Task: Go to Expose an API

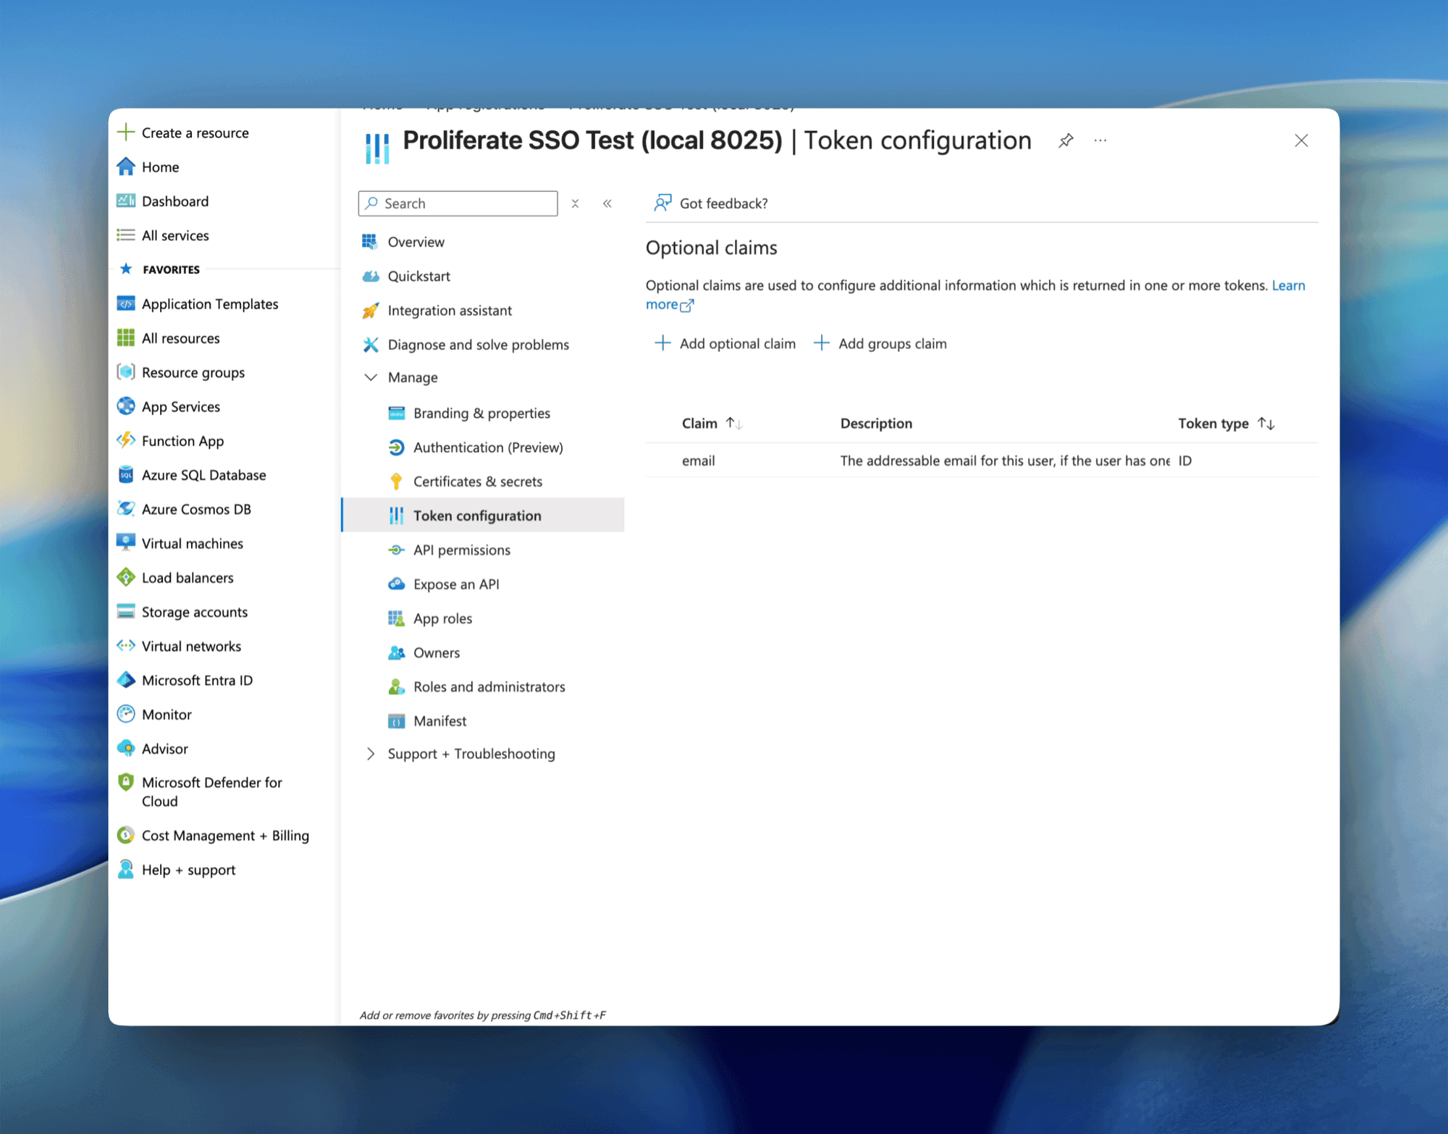Action: 456,584
